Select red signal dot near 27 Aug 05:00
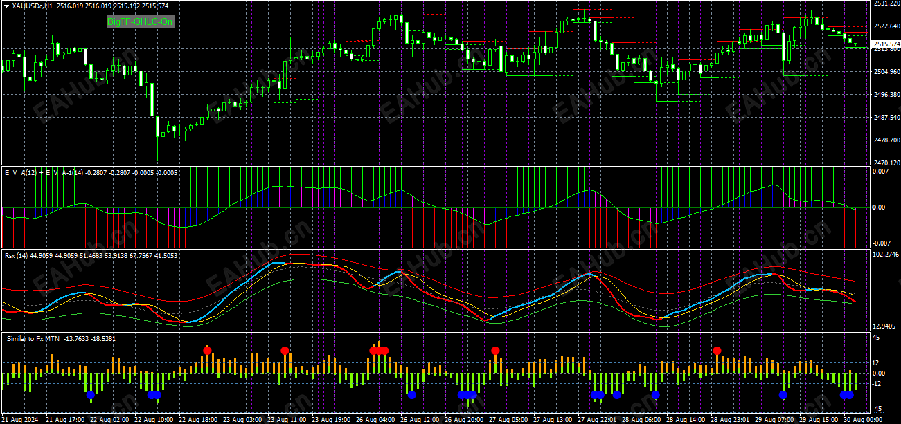The image size is (901, 424). pyautogui.click(x=495, y=351)
